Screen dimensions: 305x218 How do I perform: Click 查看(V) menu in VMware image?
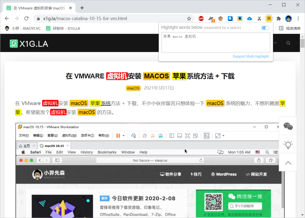53,135
